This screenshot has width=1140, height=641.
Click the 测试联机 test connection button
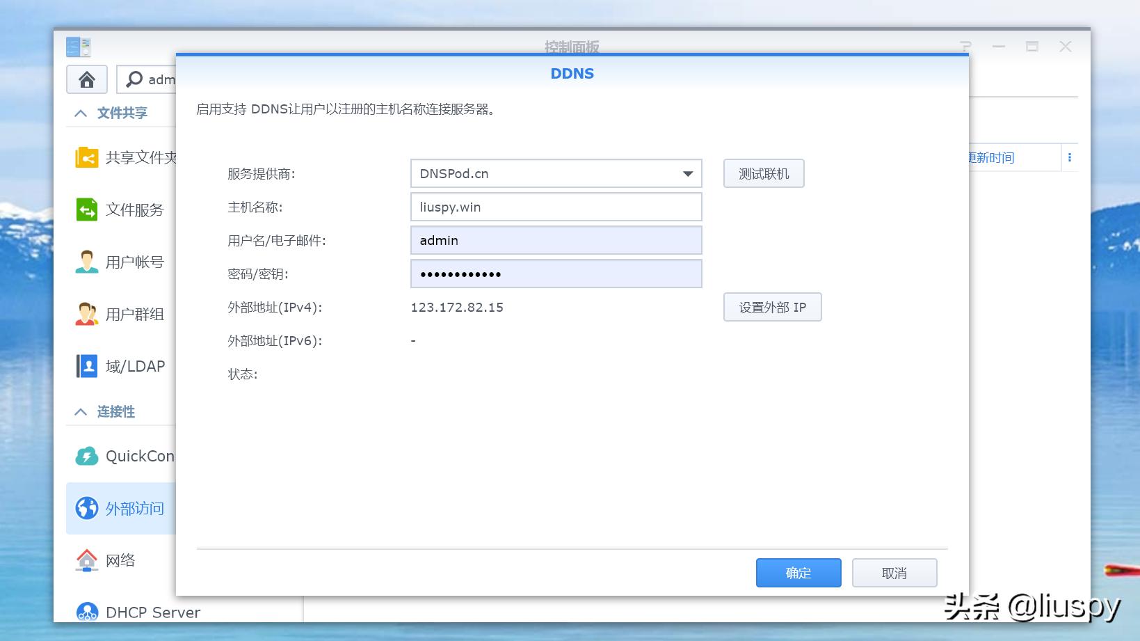pyautogui.click(x=763, y=173)
